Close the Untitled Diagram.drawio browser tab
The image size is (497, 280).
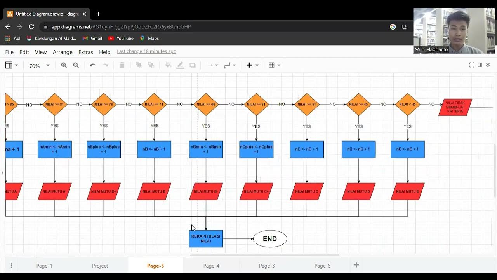pyautogui.click(x=84, y=14)
